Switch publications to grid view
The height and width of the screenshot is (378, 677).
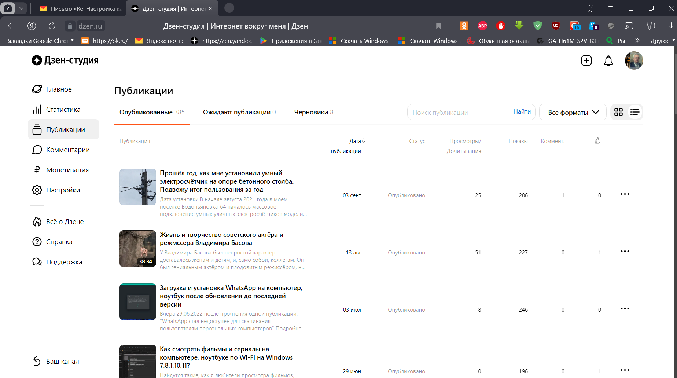click(618, 112)
